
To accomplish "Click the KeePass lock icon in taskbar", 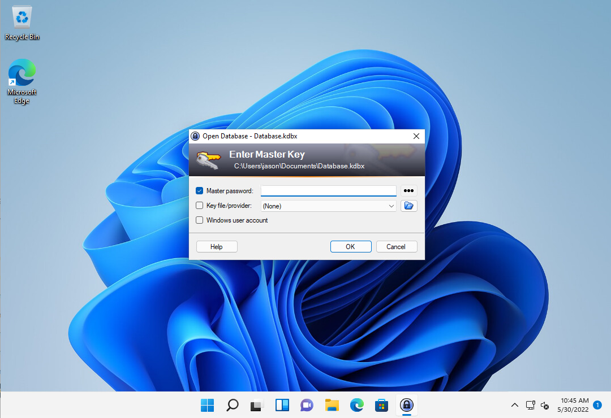I will [406, 405].
